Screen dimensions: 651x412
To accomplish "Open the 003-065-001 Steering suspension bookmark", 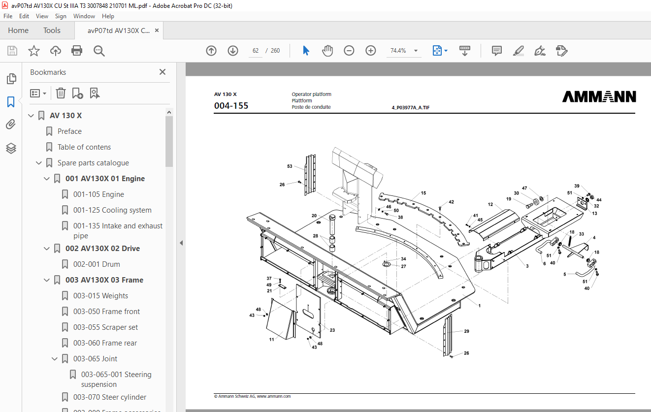I will pos(116,380).
